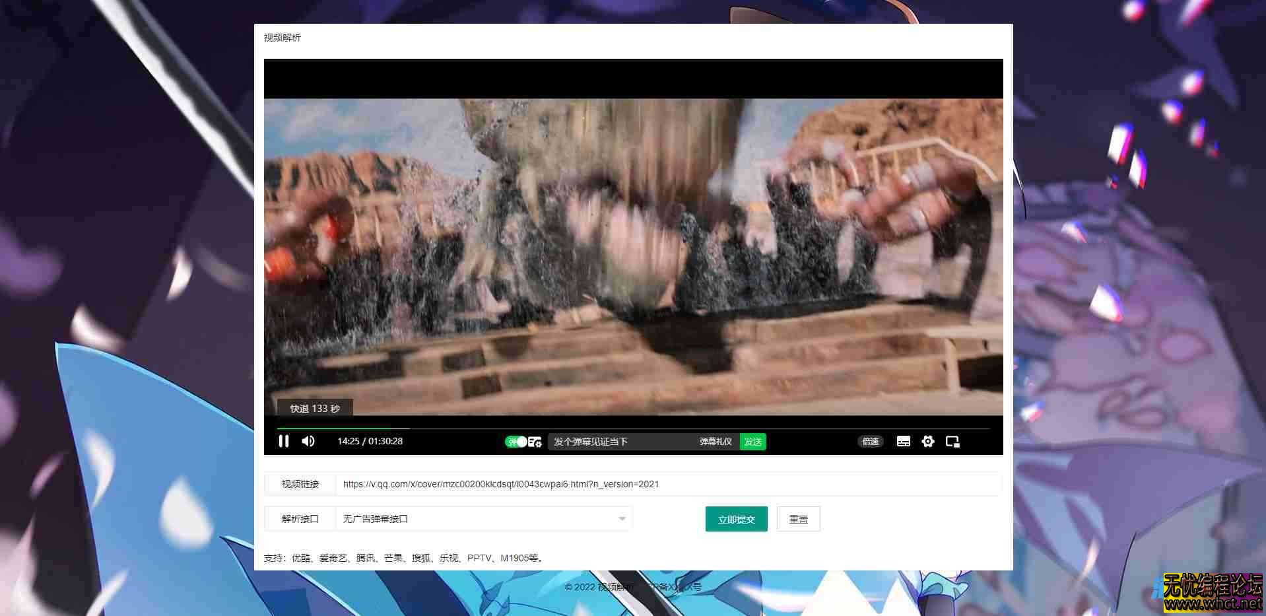
Task: Click the 重置 reset button
Action: (798, 519)
